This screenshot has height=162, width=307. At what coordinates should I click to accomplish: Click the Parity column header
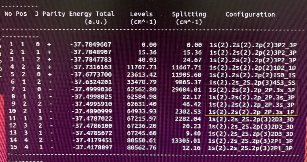[54, 14]
